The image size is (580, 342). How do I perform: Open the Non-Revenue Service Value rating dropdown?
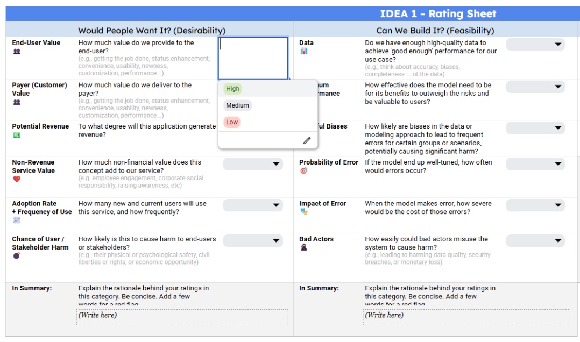point(253,163)
